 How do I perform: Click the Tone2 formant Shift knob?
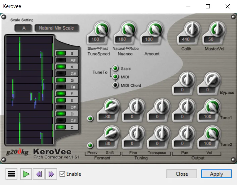pos(112,134)
